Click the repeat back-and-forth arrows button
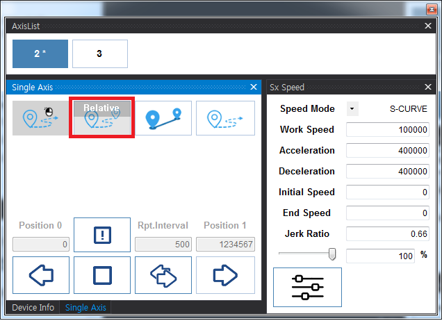The width and height of the screenshot is (442, 321). coord(163,274)
